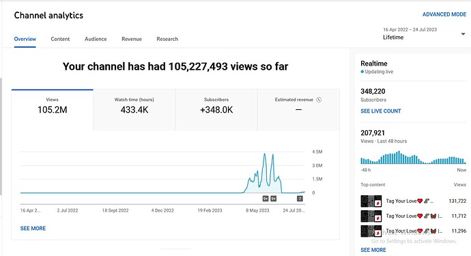
Task: Select the Estimated revenue metric card
Action: [298, 110]
